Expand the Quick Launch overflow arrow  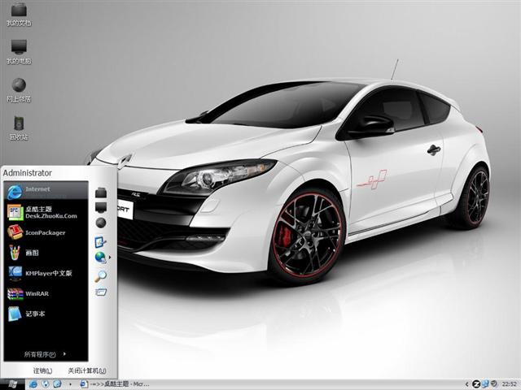[70, 384]
